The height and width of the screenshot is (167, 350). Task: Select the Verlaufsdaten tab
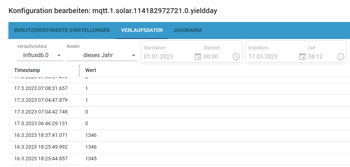[x=142, y=30]
